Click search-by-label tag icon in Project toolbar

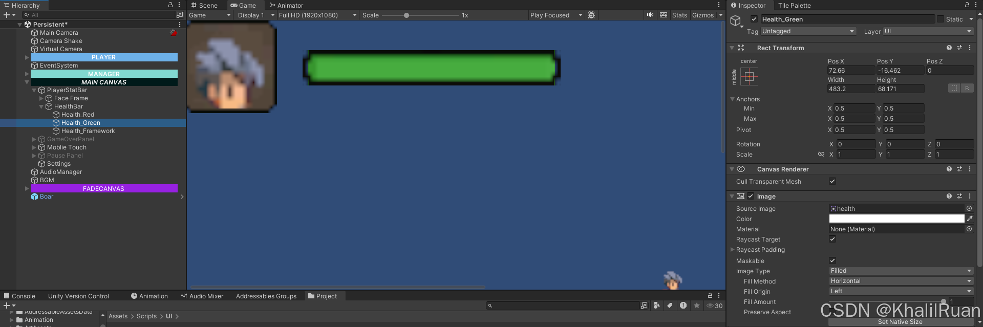[670, 306]
